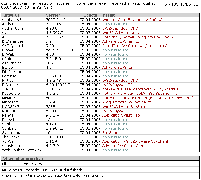Click VirusBuster result Adware.SpySherif.Gen
The height and width of the screenshot is (180, 201).
123,146
